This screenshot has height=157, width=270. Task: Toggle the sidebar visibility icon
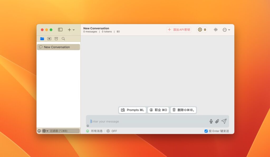click(x=60, y=29)
